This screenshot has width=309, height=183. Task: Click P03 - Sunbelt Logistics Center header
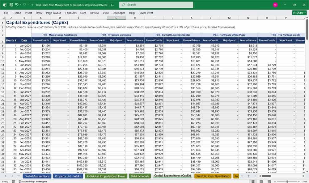173,35
